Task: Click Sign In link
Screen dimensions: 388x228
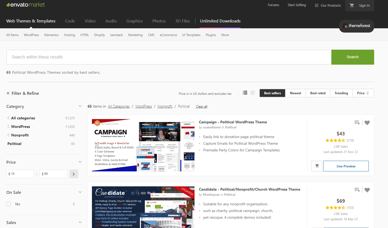Action: 364,5
